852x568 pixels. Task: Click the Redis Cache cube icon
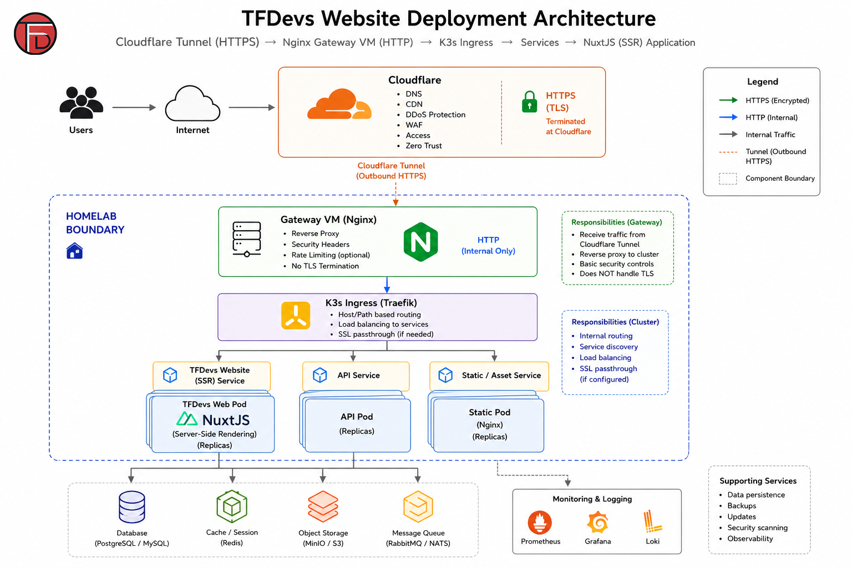point(232,506)
